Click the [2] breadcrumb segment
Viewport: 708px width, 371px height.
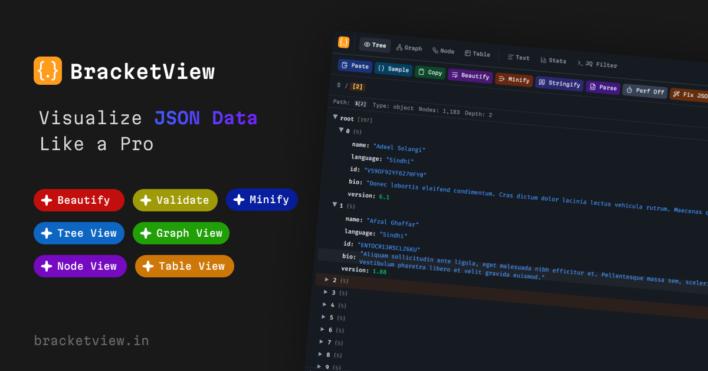(x=358, y=87)
